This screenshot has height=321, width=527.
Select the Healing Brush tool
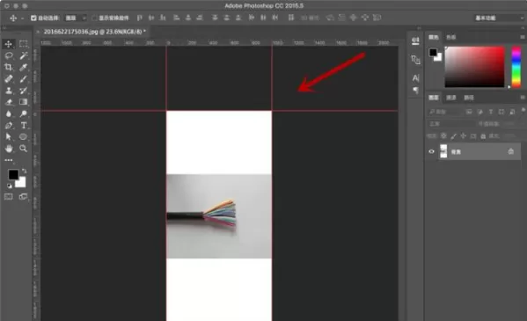coord(9,79)
